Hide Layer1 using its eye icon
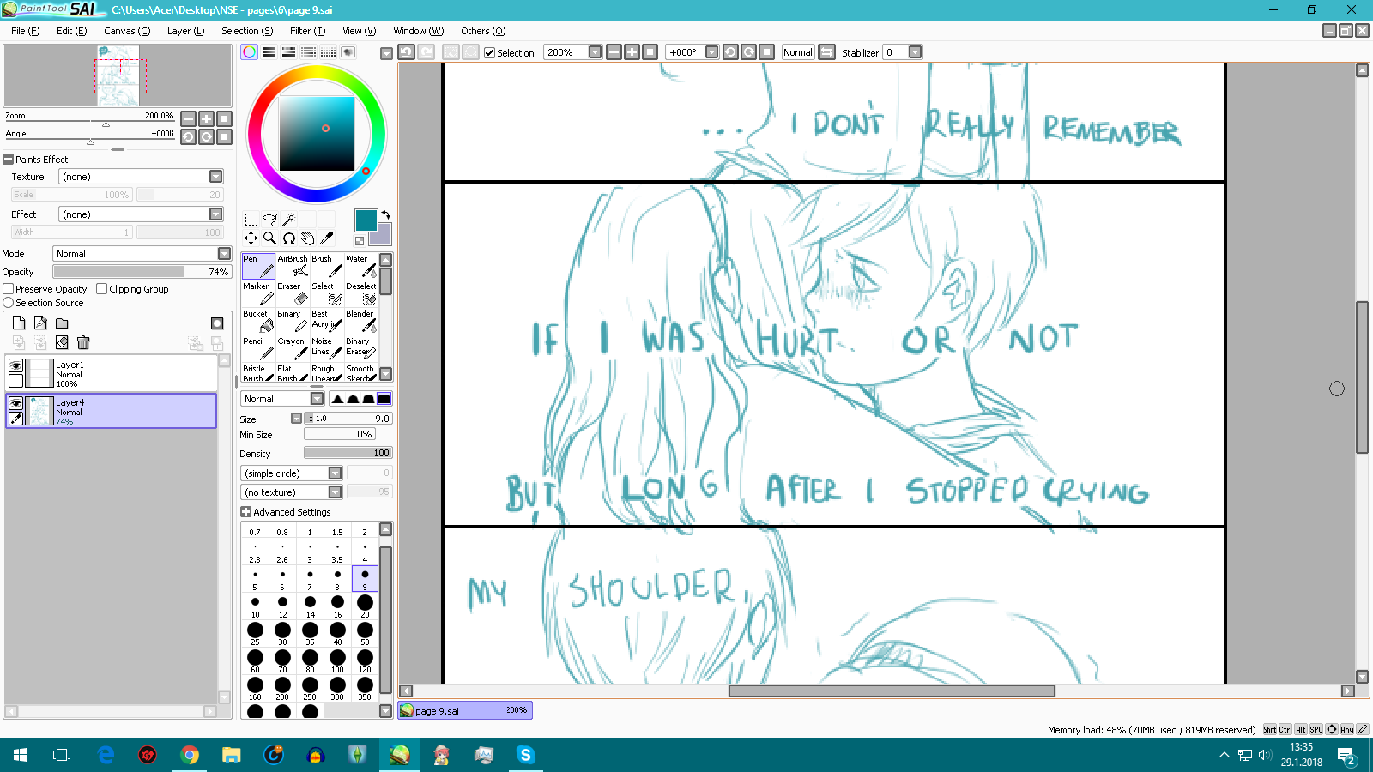The image size is (1373, 772). (x=15, y=365)
